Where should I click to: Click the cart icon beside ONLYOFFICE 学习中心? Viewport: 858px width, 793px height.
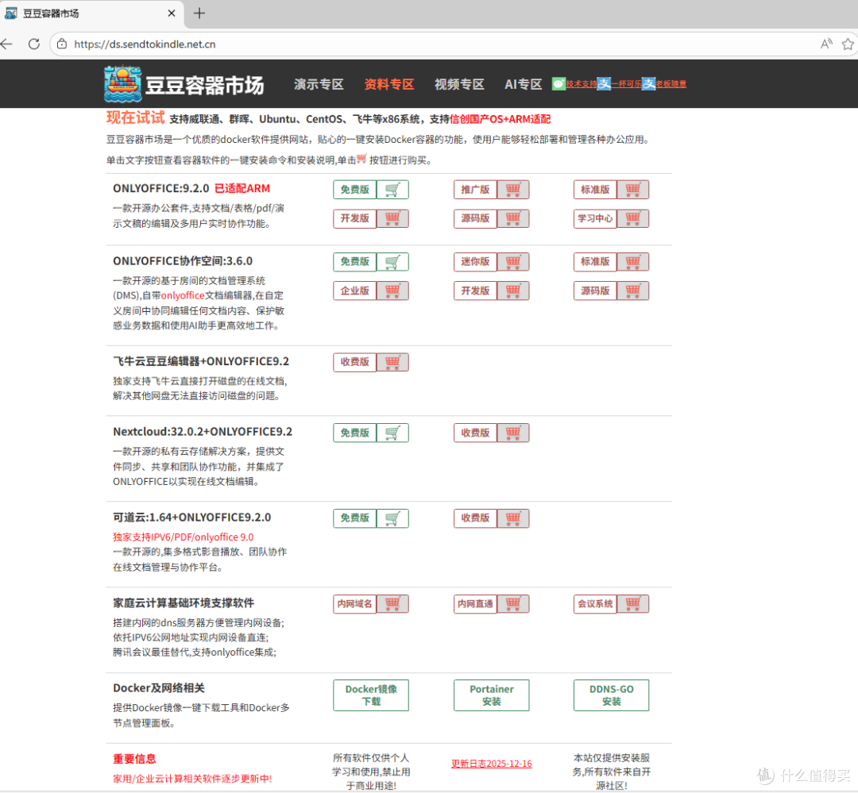click(632, 219)
